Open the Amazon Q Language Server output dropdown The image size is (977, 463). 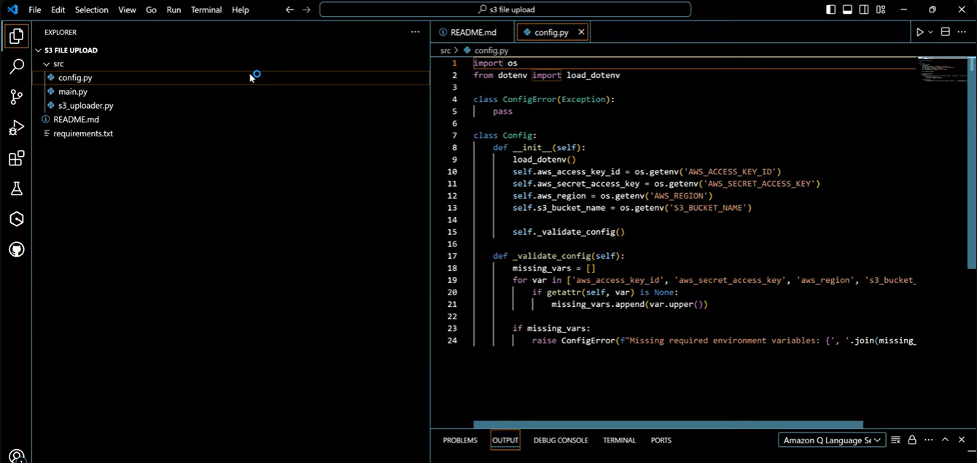[832, 440]
